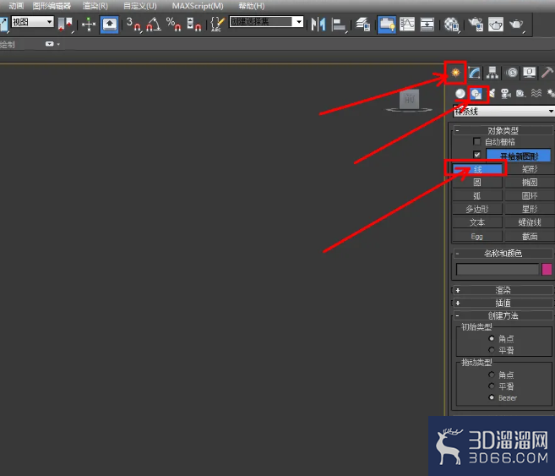Toggle the Spinner Snap icon
Screen dimensions: 555x476
click(x=194, y=25)
